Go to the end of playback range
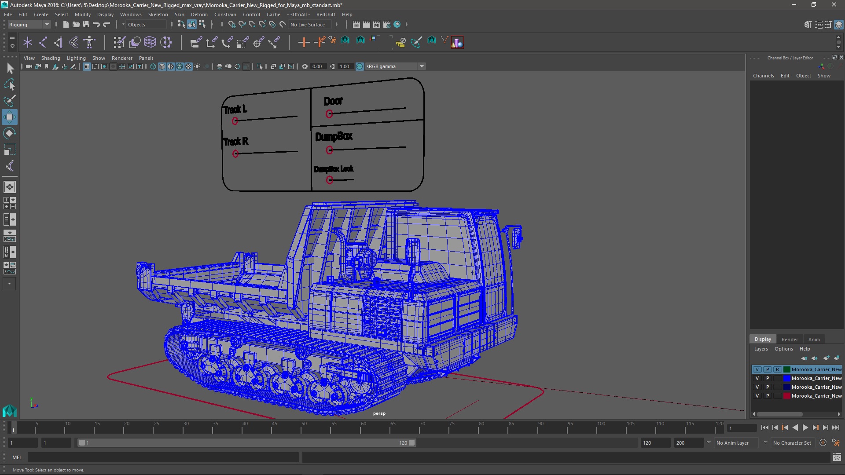The image size is (845, 475). point(835,427)
